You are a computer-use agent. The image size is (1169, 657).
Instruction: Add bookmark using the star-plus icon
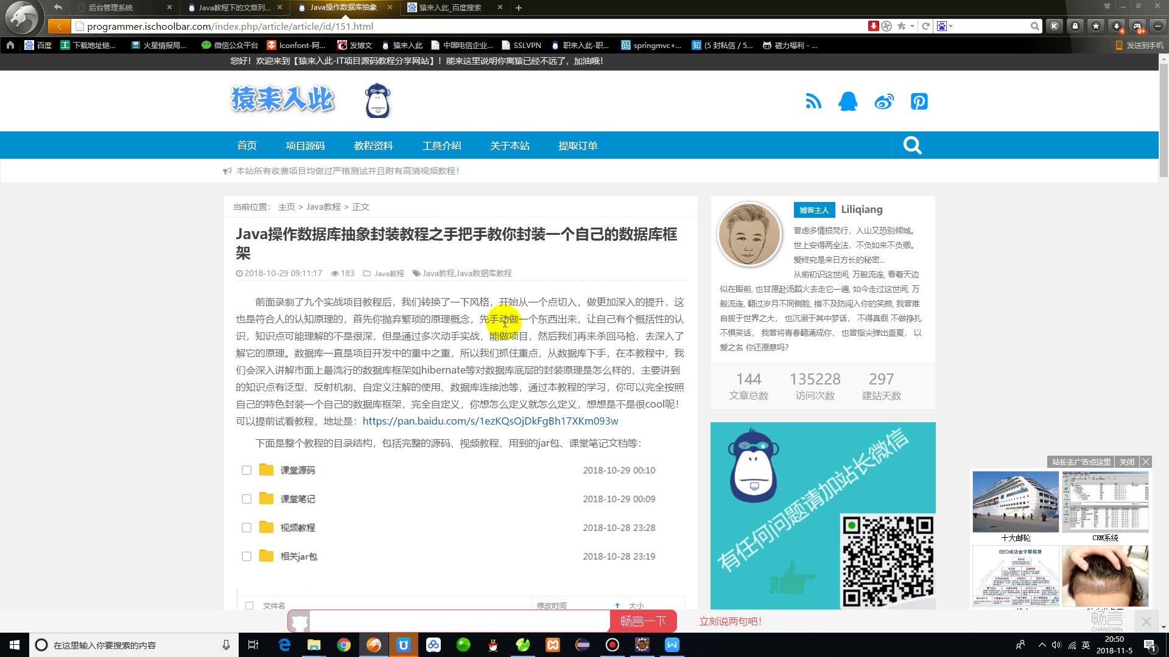coord(901,26)
